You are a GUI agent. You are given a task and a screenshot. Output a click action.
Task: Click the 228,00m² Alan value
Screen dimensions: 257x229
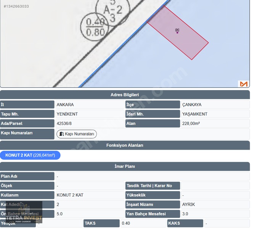pyautogui.click(x=215, y=123)
